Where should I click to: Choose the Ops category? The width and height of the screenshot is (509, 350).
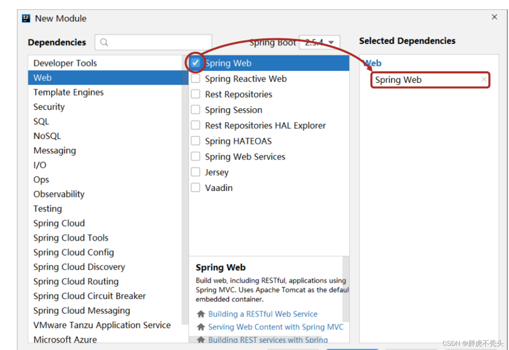(41, 180)
